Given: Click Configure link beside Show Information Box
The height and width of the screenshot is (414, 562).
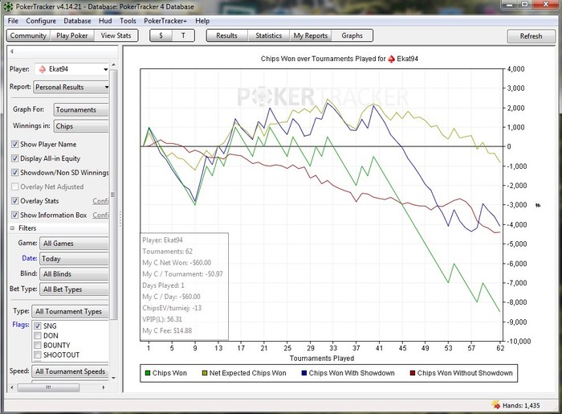Looking at the screenshot, I should [100, 215].
